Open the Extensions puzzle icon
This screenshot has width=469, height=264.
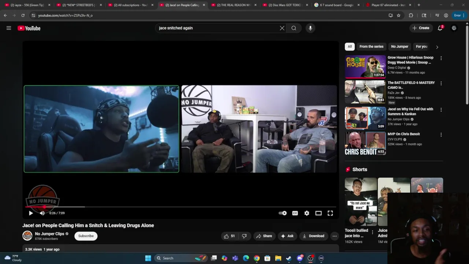(411, 15)
